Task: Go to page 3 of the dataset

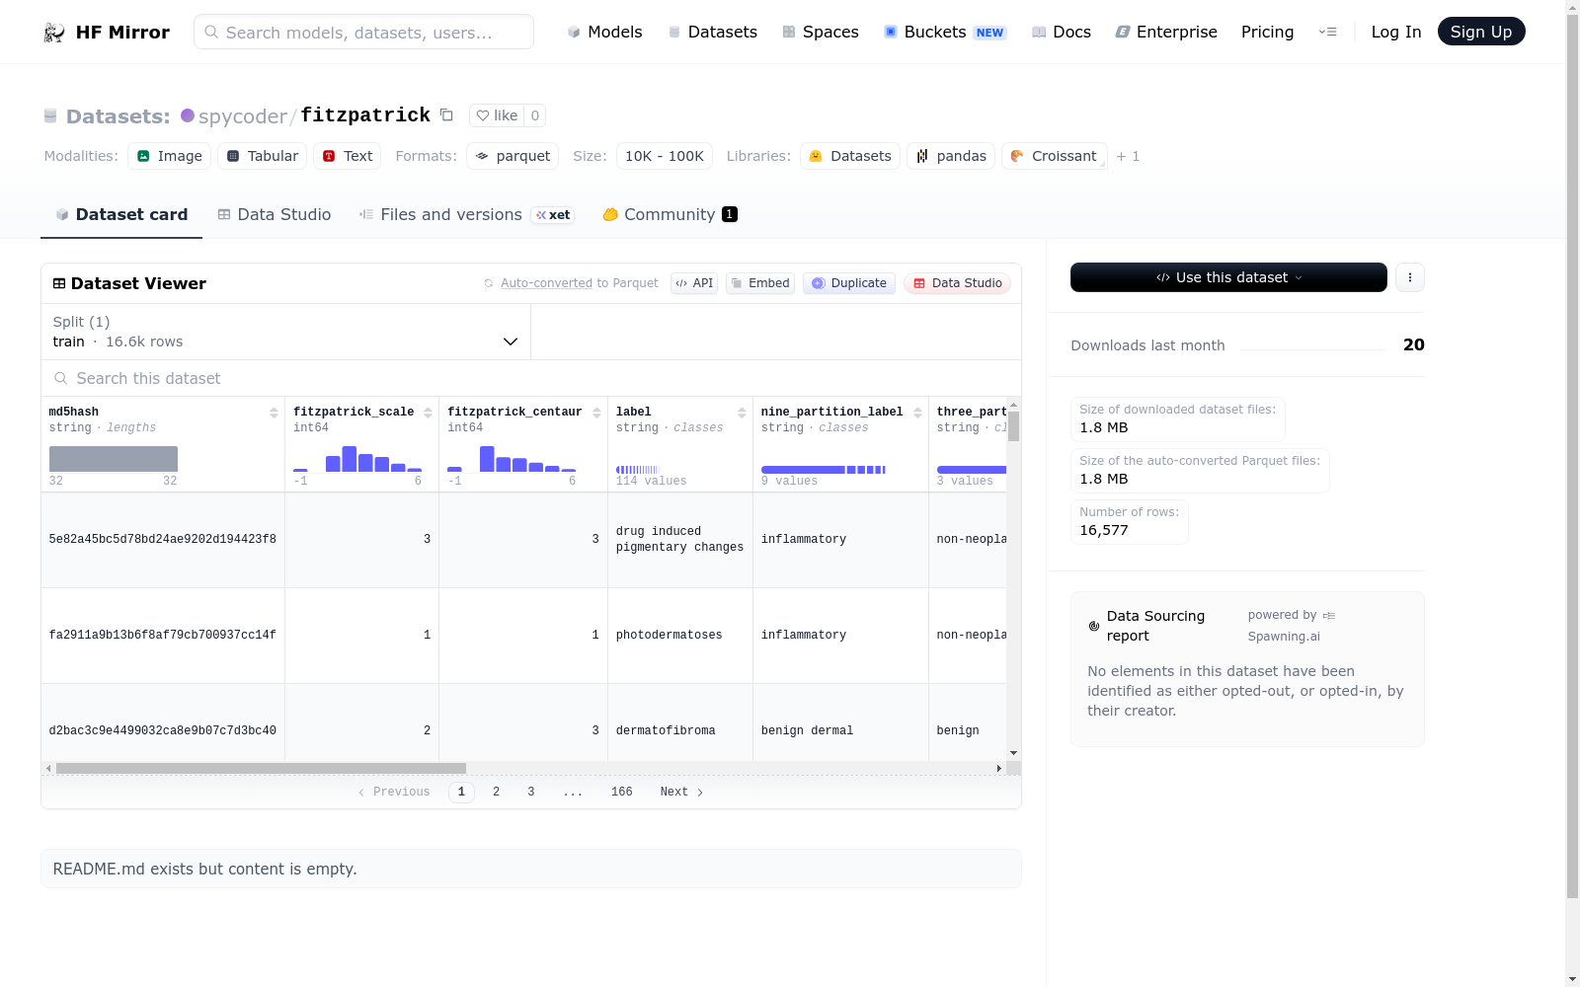Action: coord(531,792)
